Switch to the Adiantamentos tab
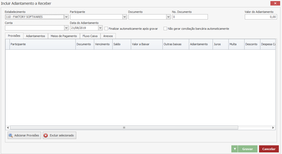This screenshot has width=282, height=154. [x=36, y=36]
